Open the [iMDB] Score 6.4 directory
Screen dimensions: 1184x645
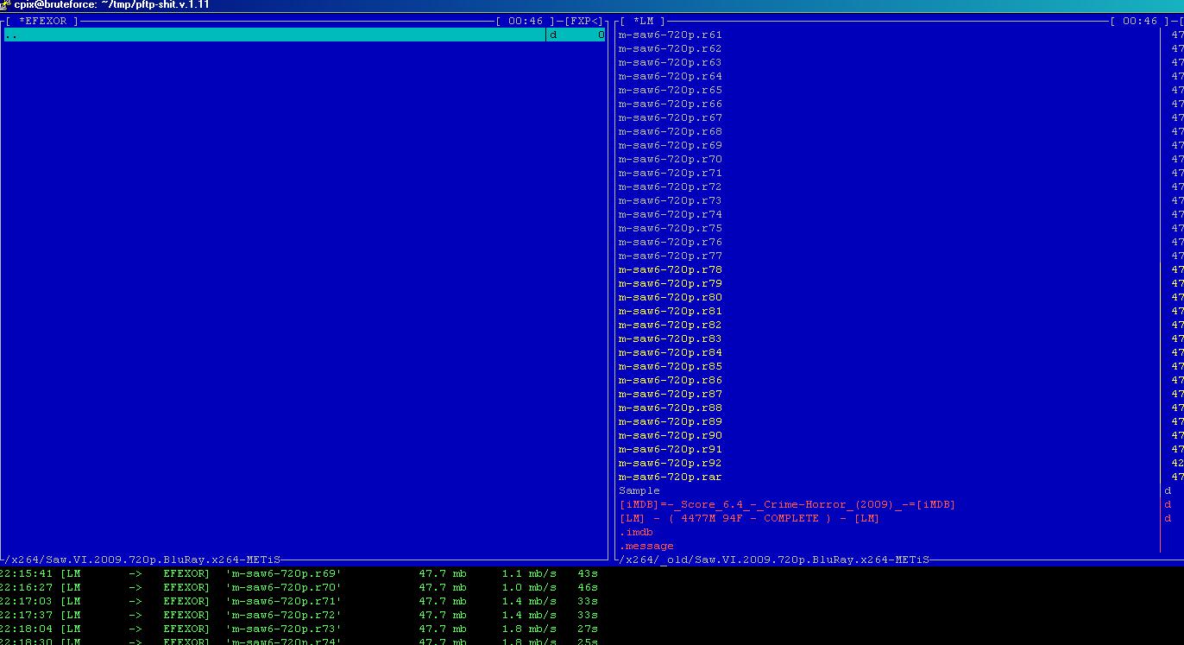pos(787,505)
